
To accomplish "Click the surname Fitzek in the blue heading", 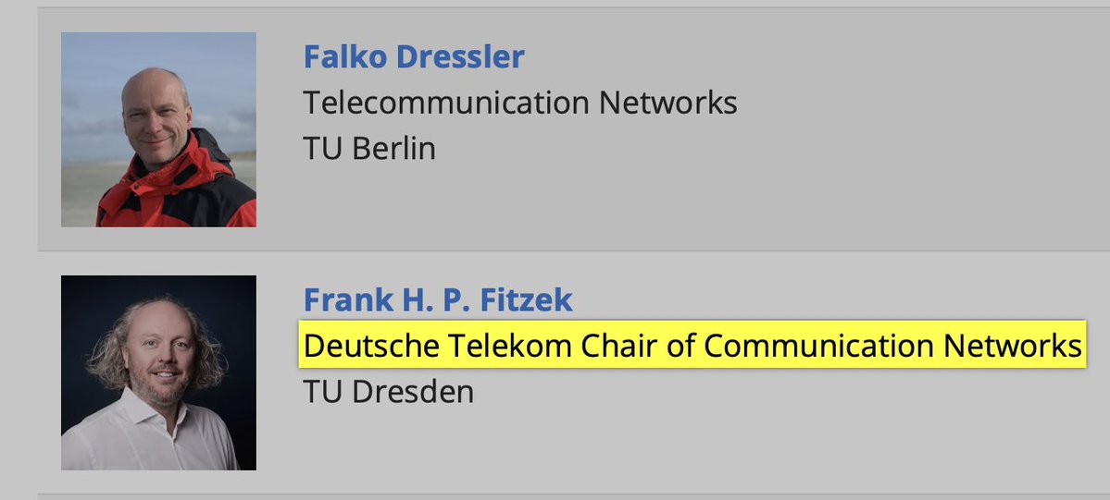I will click(x=526, y=299).
